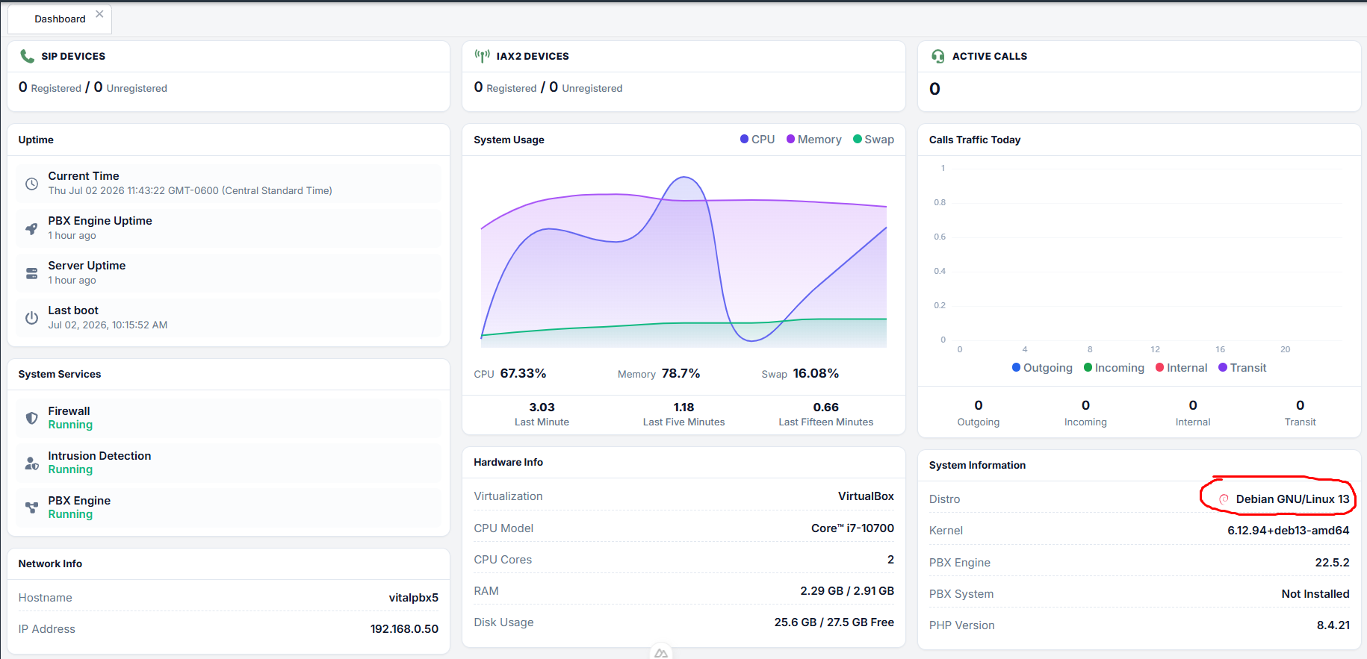The width and height of the screenshot is (1367, 659).
Task: Click the Active Calls headset icon
Action: (938, 56)
